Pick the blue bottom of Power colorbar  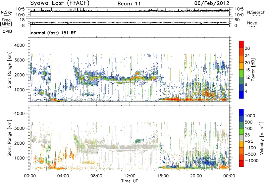tap(241, 95)
